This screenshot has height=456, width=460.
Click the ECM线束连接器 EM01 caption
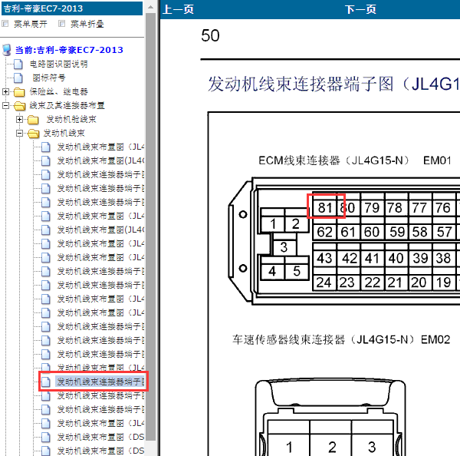click(355, 160)
